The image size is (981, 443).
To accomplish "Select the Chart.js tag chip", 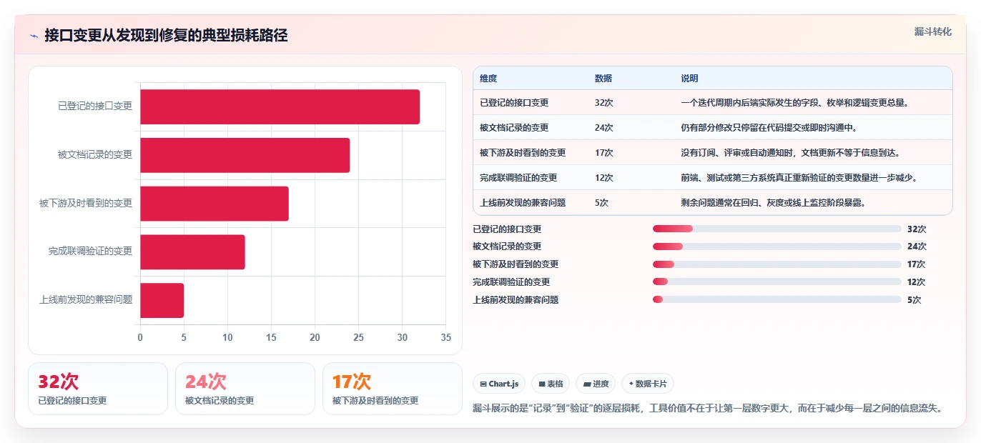I will pos(499,384).
